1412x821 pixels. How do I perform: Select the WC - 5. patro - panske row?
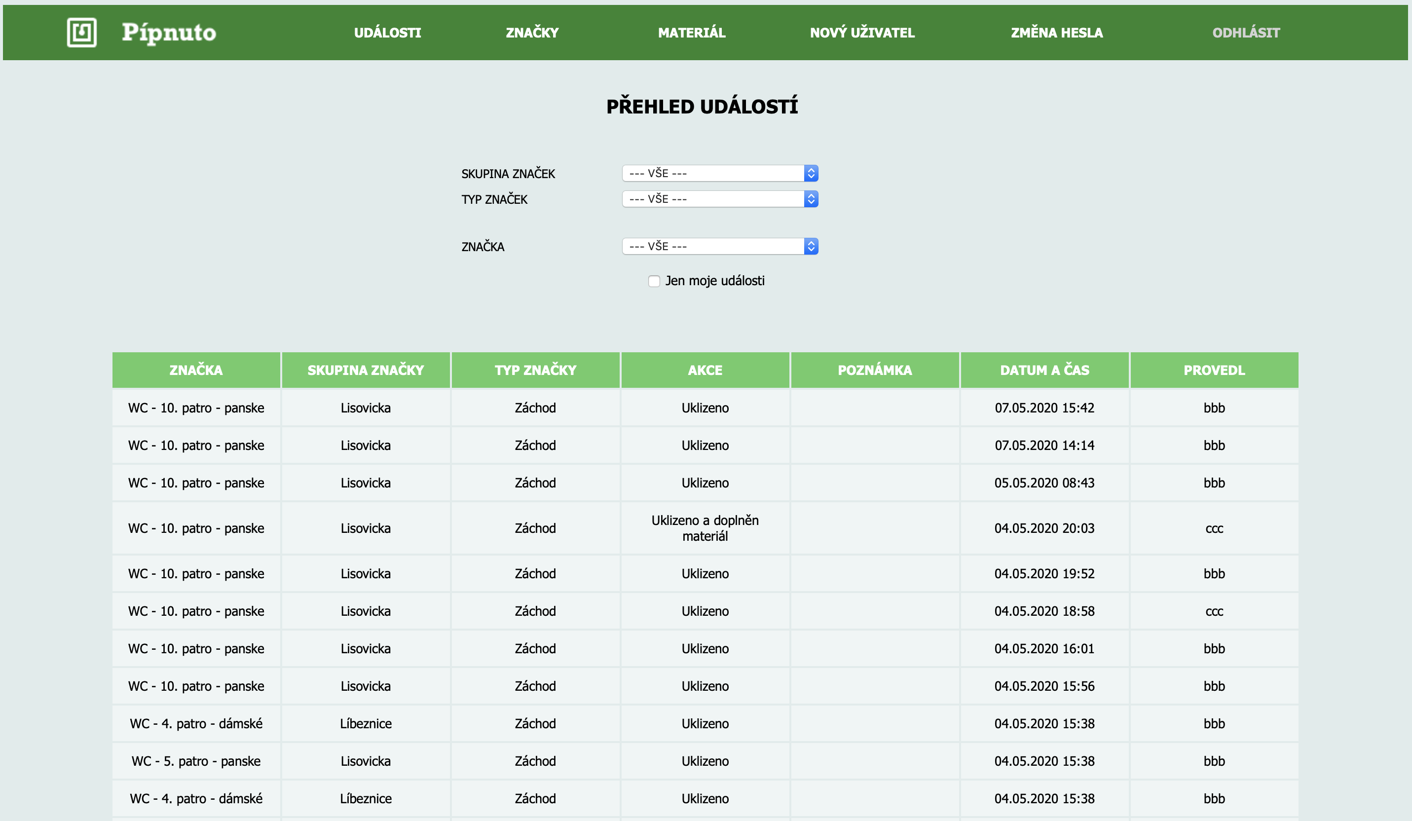tap(196, 761)
